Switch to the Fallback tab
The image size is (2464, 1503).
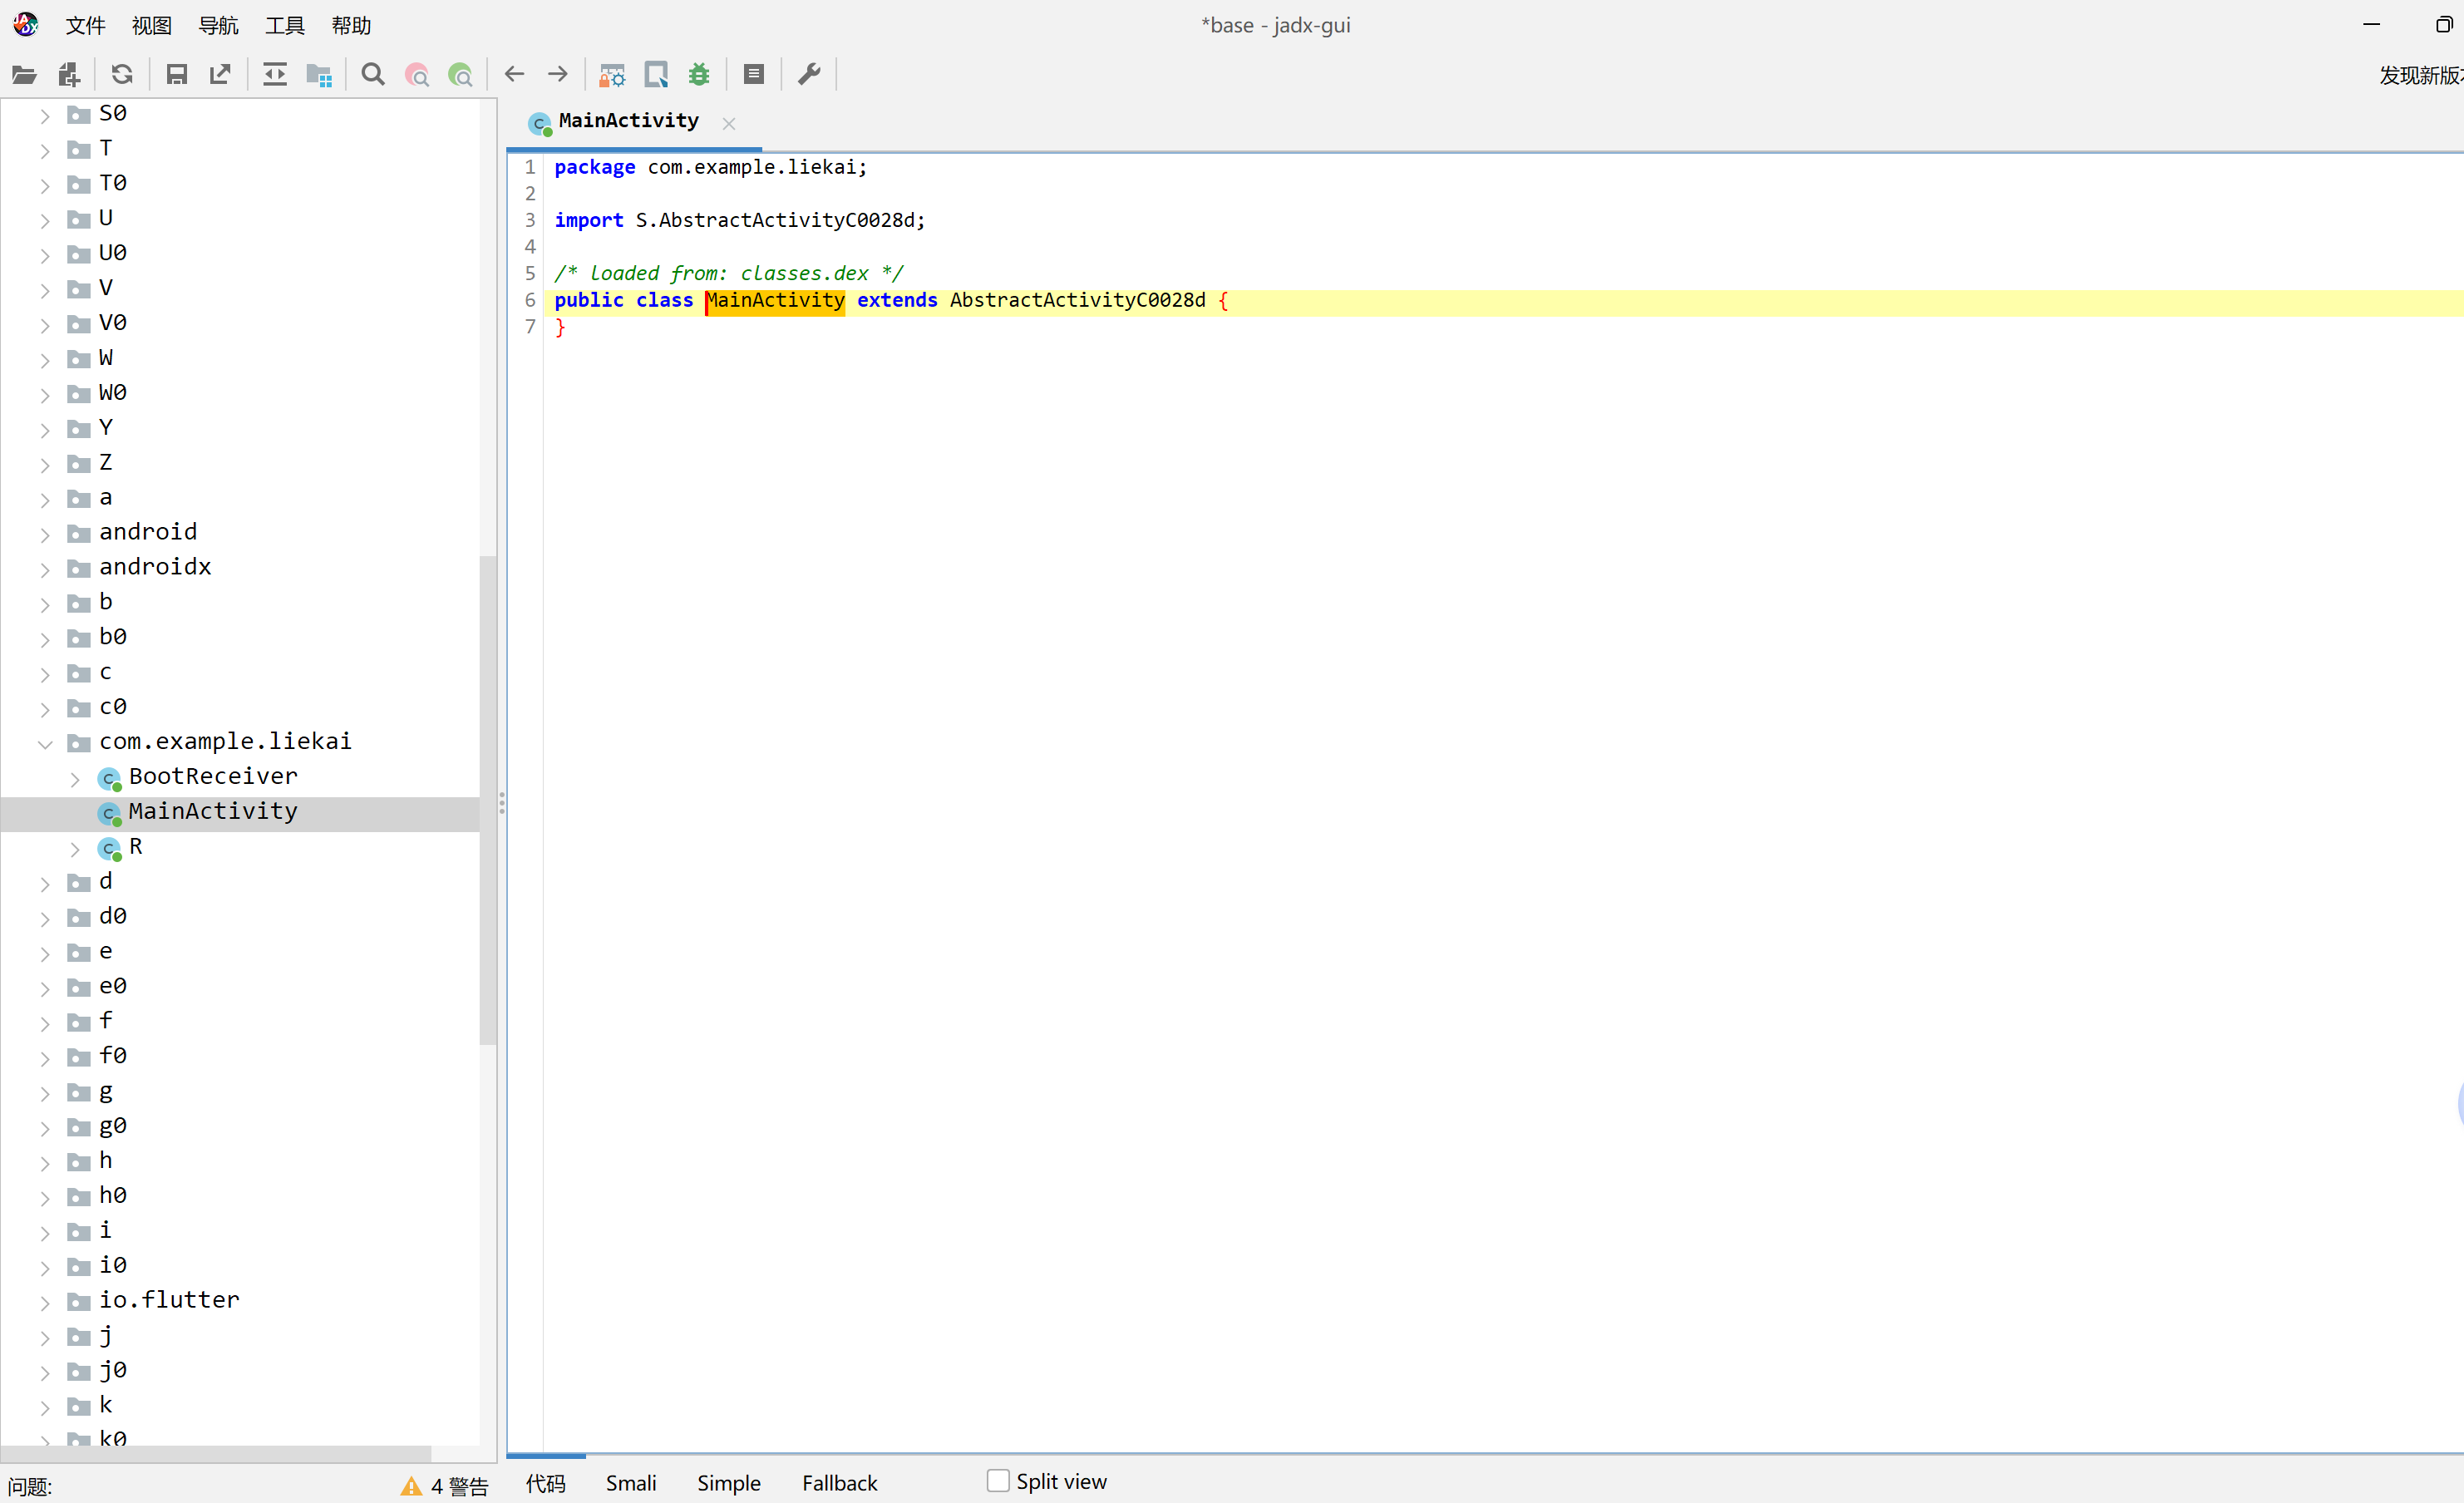[840, 1483]
